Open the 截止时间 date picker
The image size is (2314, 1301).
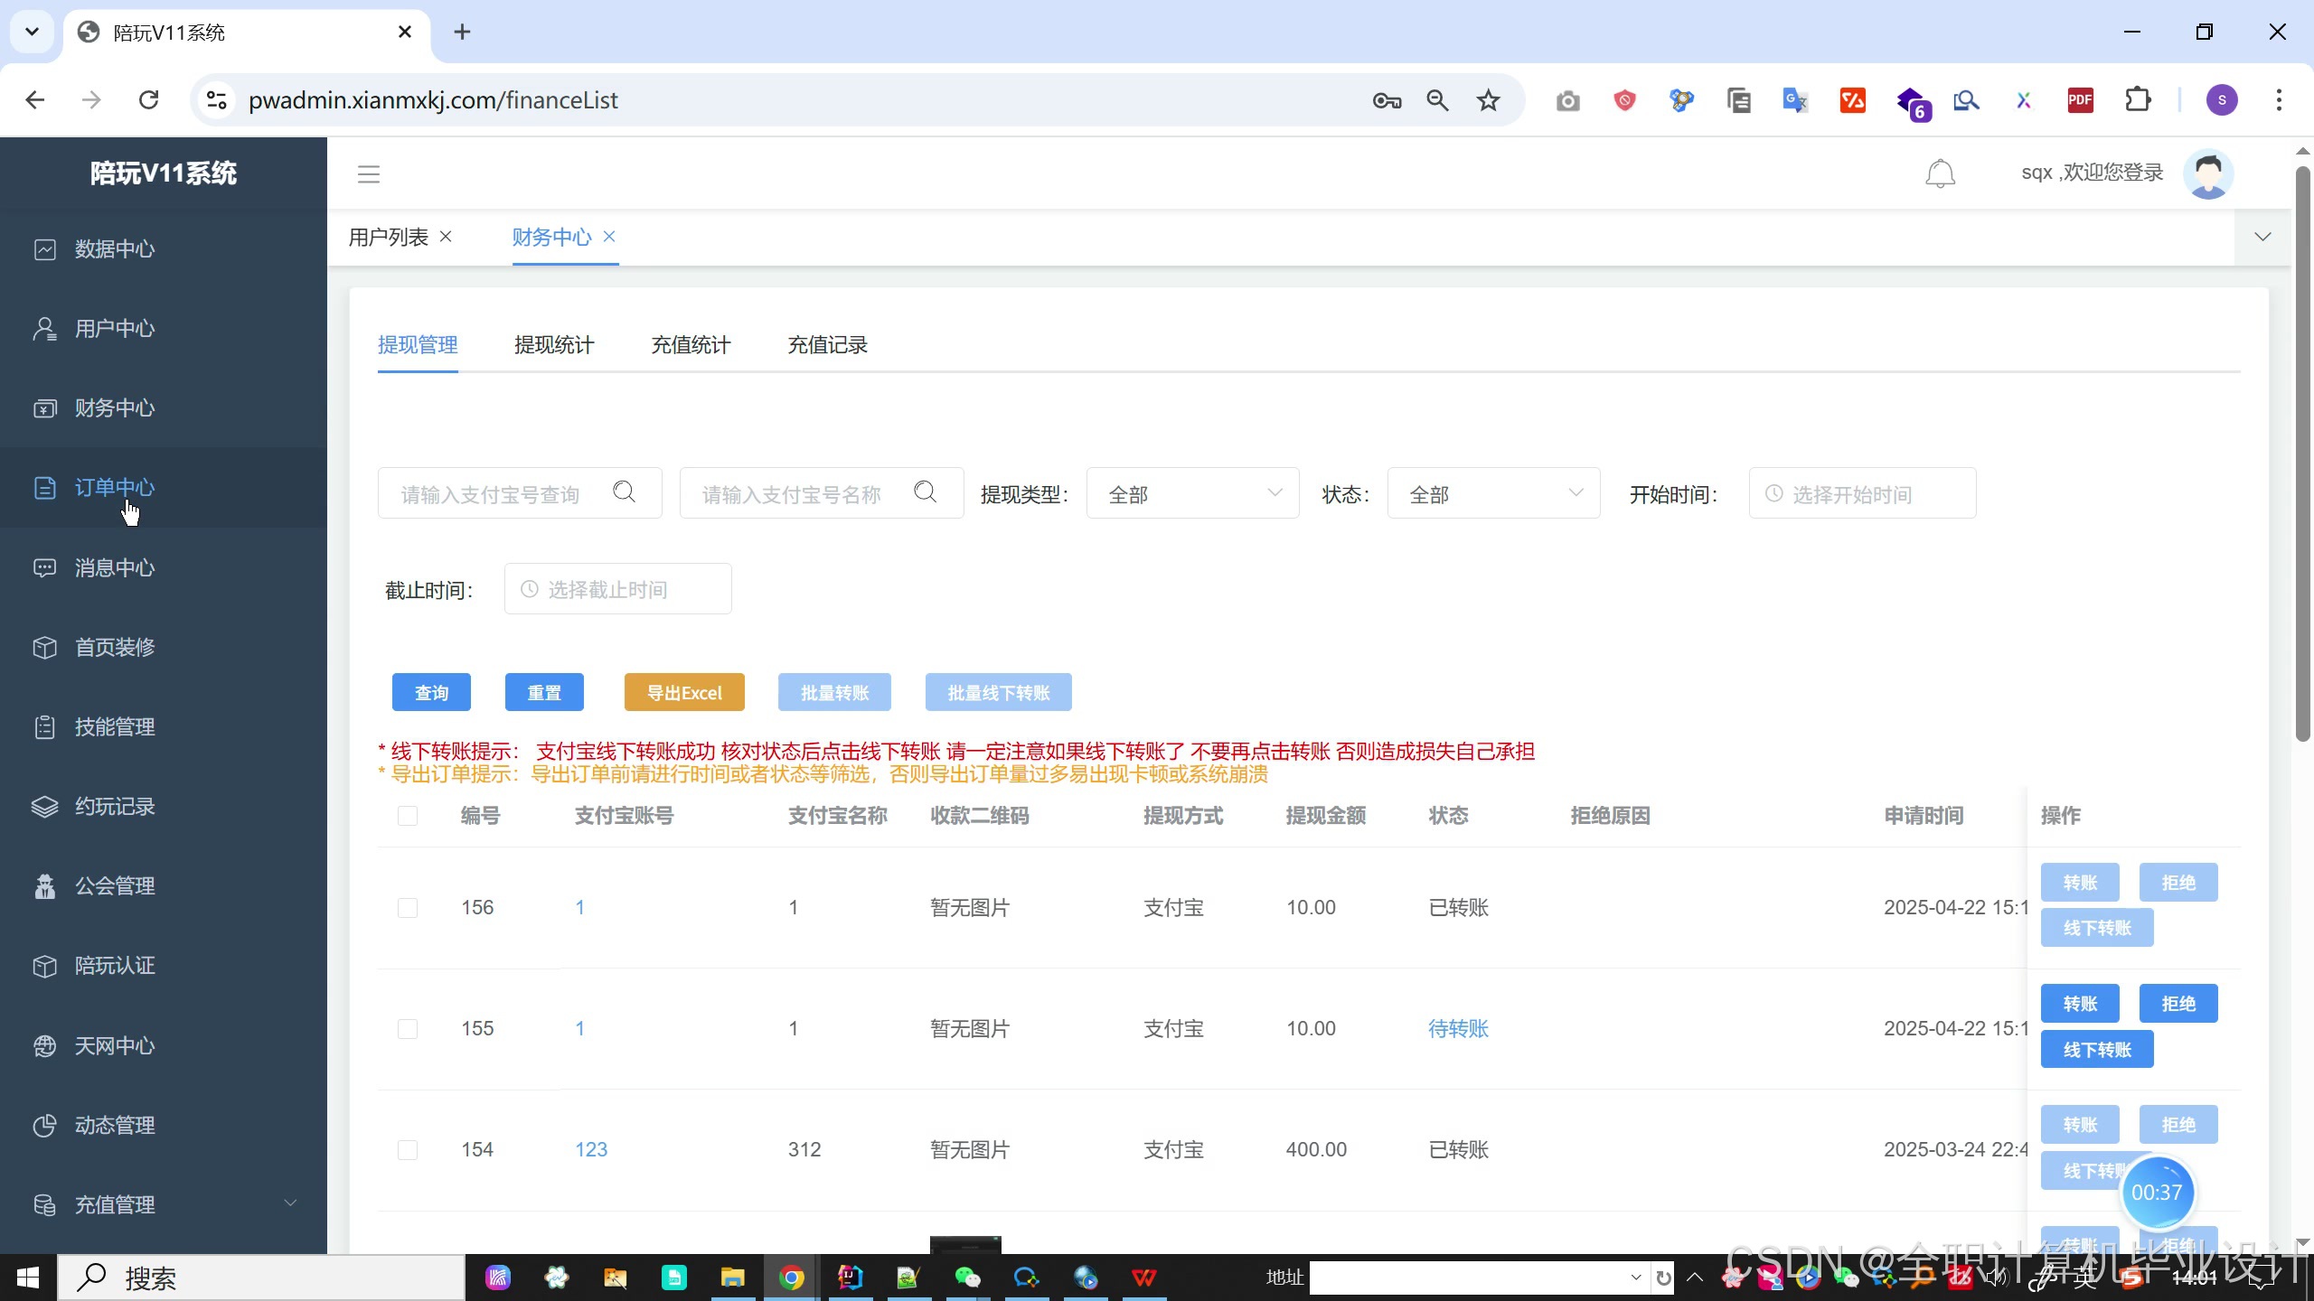click(x=617, y=589)
